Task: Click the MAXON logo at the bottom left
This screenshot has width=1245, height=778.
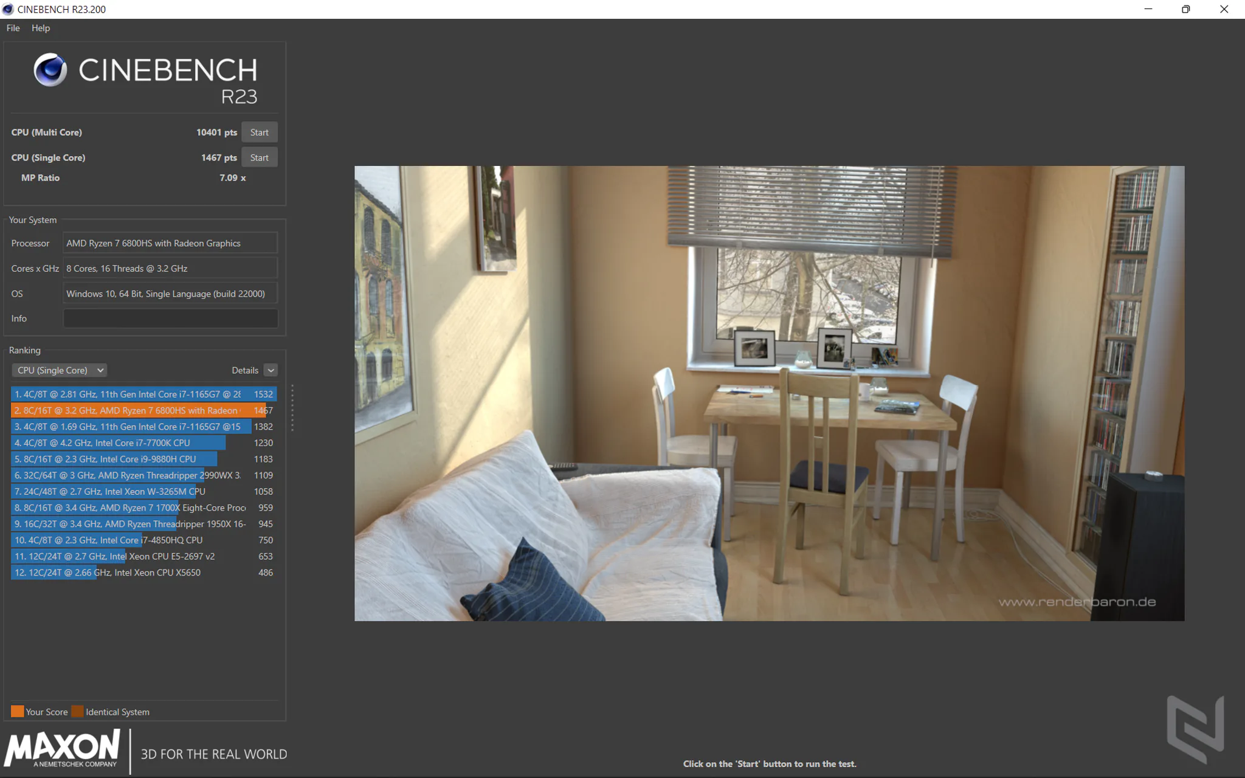Action: tap(63, 749)
